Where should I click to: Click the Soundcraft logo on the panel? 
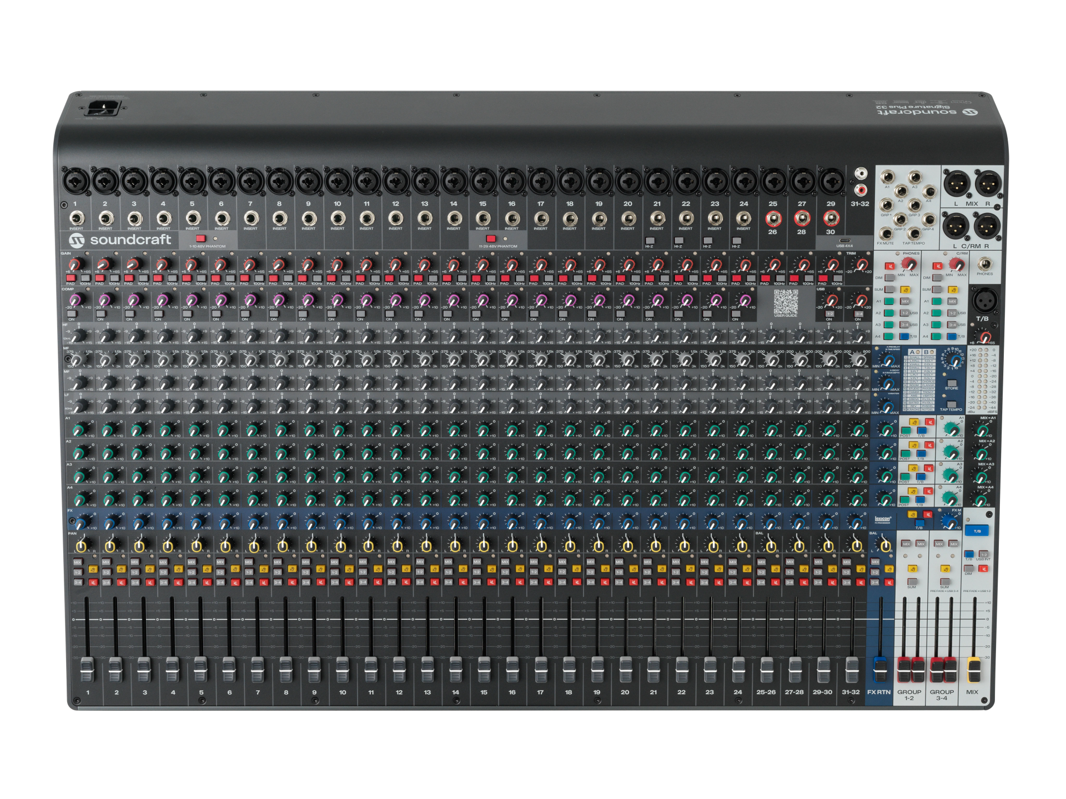[120, 240]
